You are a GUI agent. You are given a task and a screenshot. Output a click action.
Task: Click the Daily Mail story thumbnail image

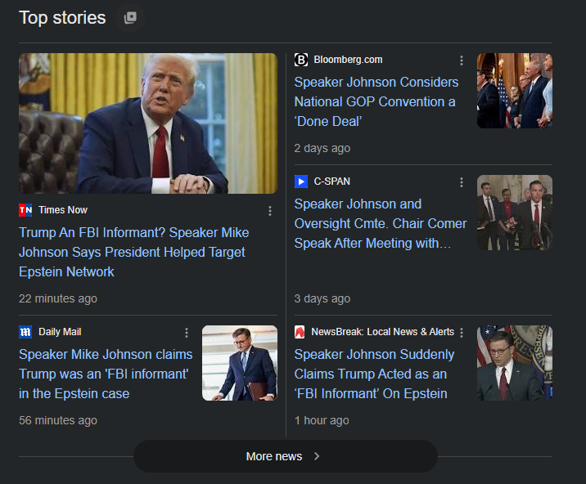240,363
